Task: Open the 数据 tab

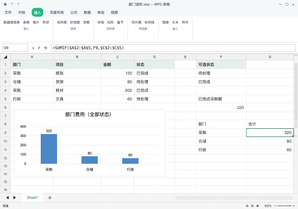Action: [87, 13]
